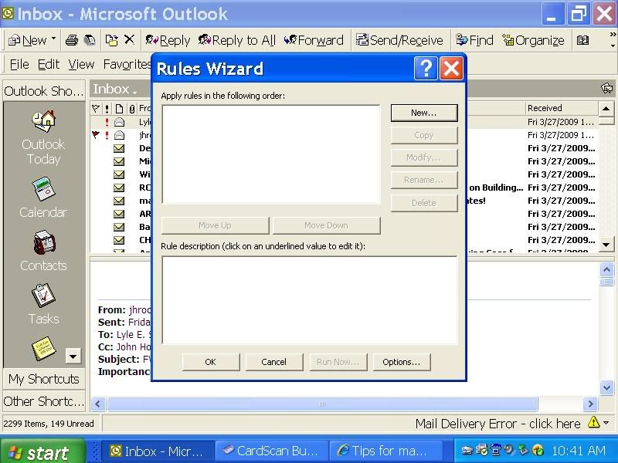
Task: Click the Print icon in the Outlook toolbar
Action: [71, 40]
